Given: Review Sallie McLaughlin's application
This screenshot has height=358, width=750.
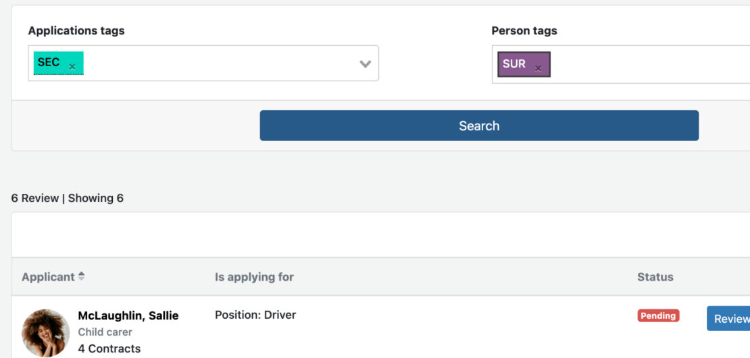Looking at the screenshot, I should tap(728, 319).
